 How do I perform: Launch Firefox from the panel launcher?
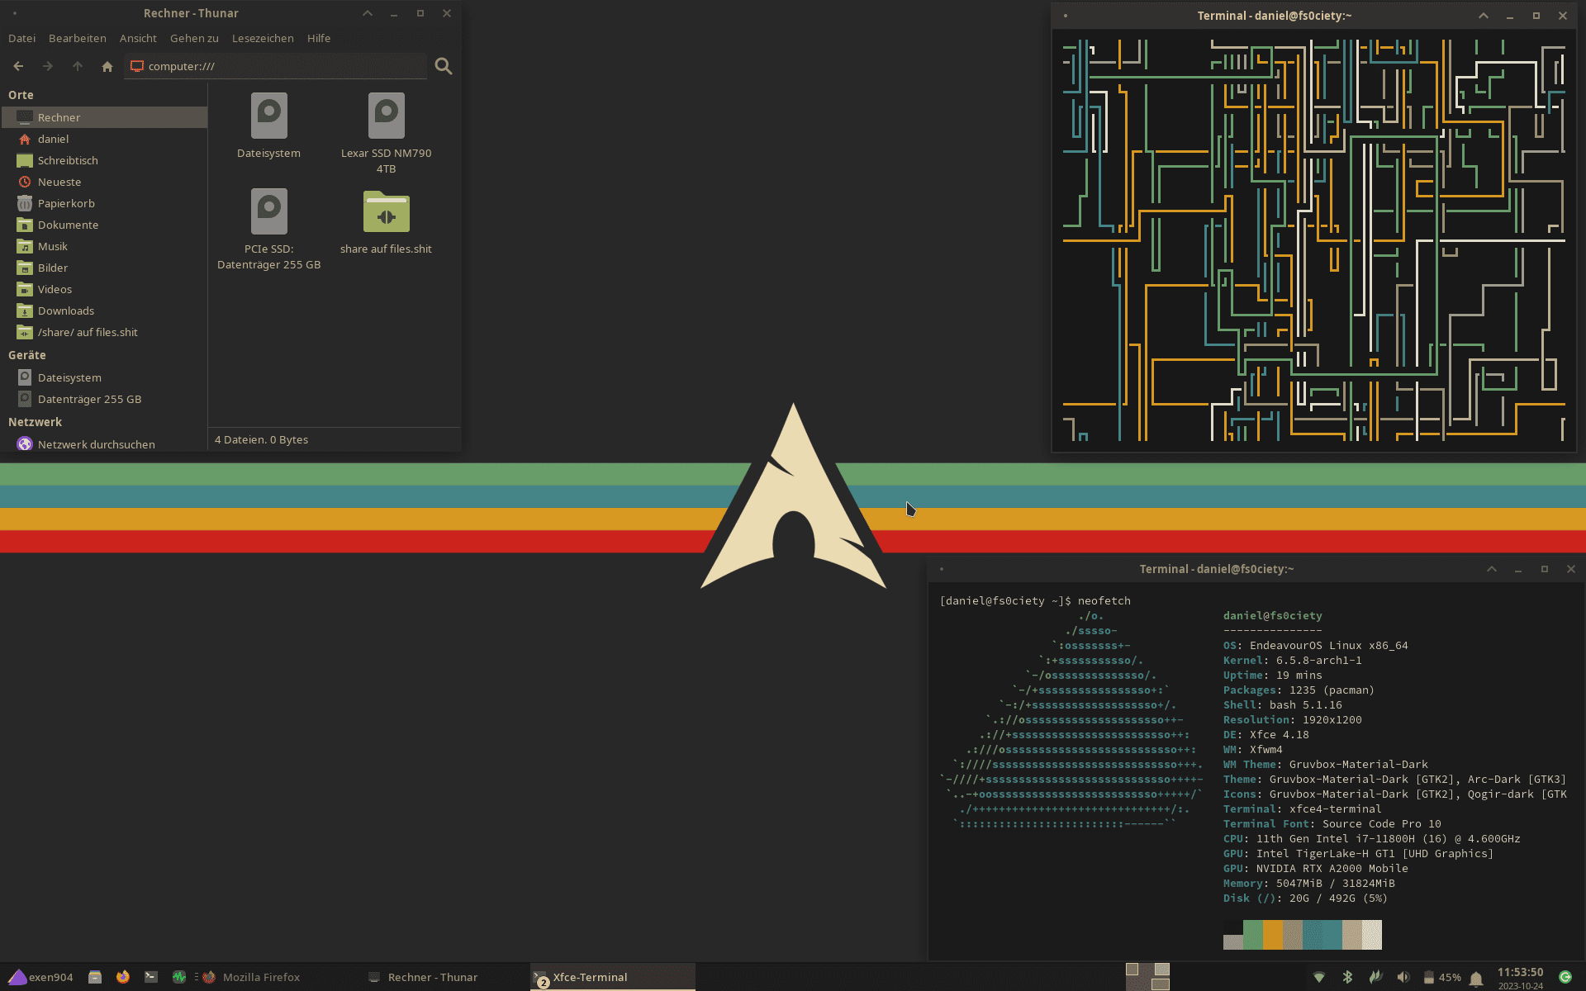click(123, 977)
